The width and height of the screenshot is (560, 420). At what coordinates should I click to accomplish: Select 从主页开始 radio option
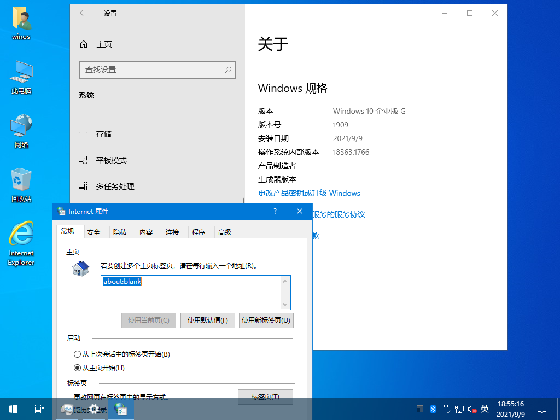[x=100, y=368]
